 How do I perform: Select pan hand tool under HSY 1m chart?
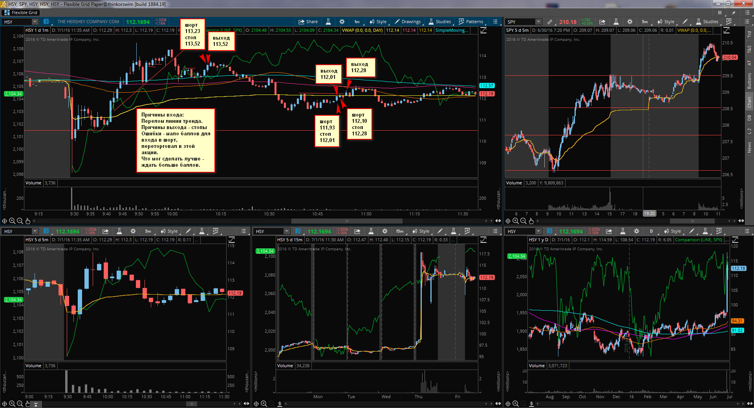28,221
